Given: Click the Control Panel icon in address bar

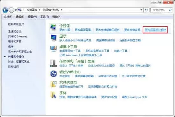Looking at the screenshot, I should [x=20, y=10].
